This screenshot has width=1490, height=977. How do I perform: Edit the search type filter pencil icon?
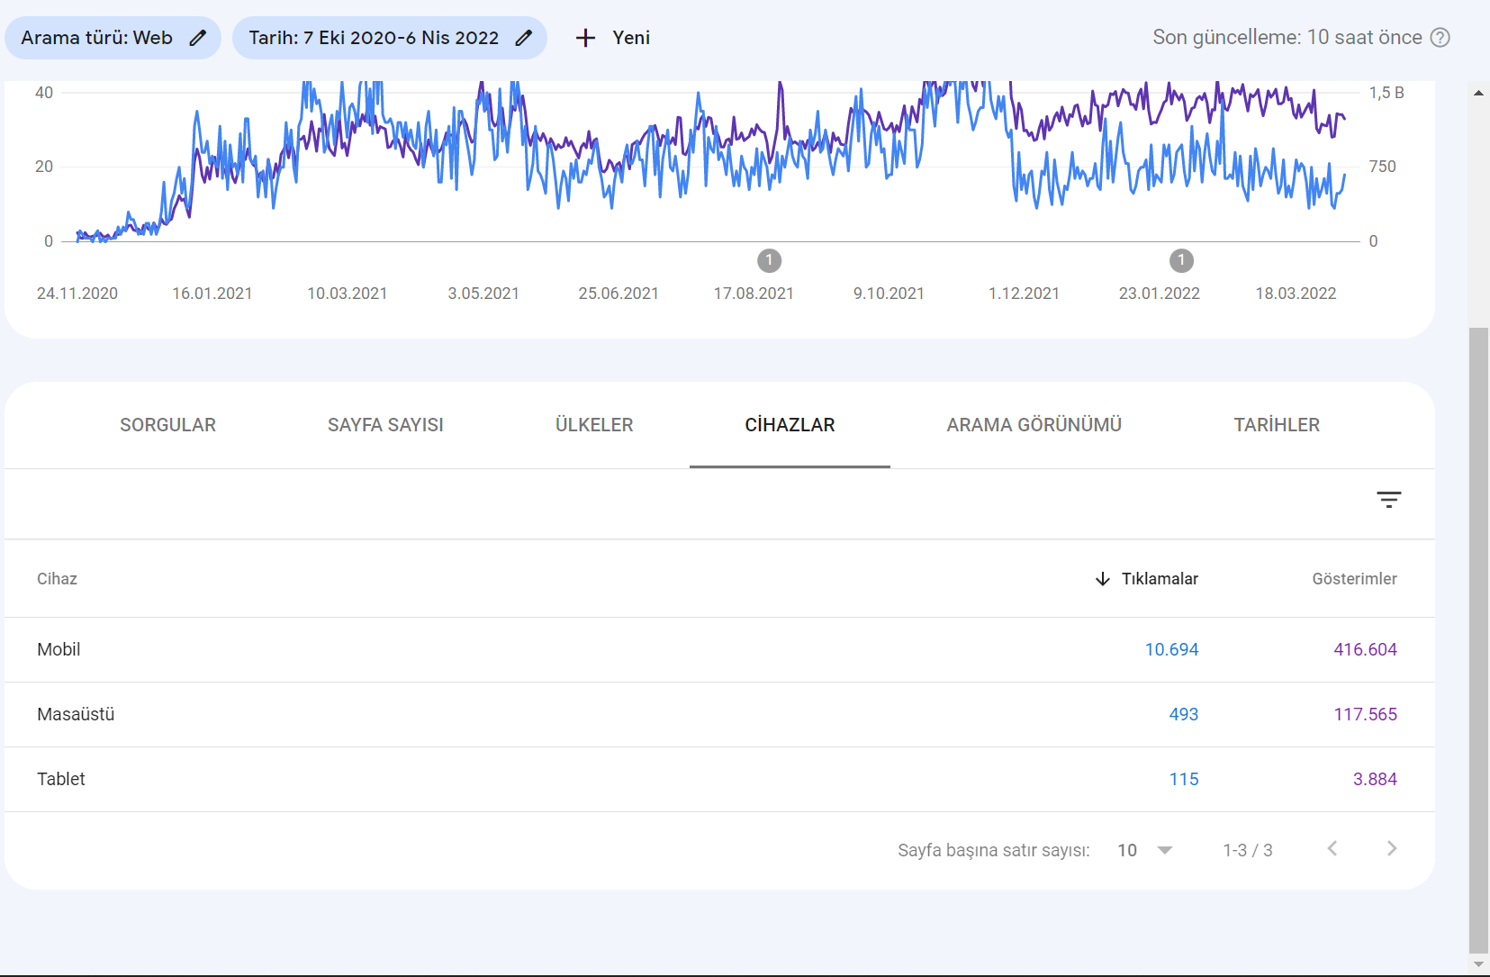click(x=198, y=38)
